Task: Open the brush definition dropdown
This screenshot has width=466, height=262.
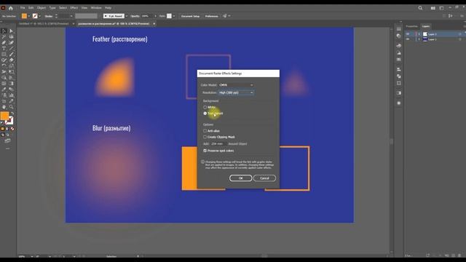Action: (127, 16)
